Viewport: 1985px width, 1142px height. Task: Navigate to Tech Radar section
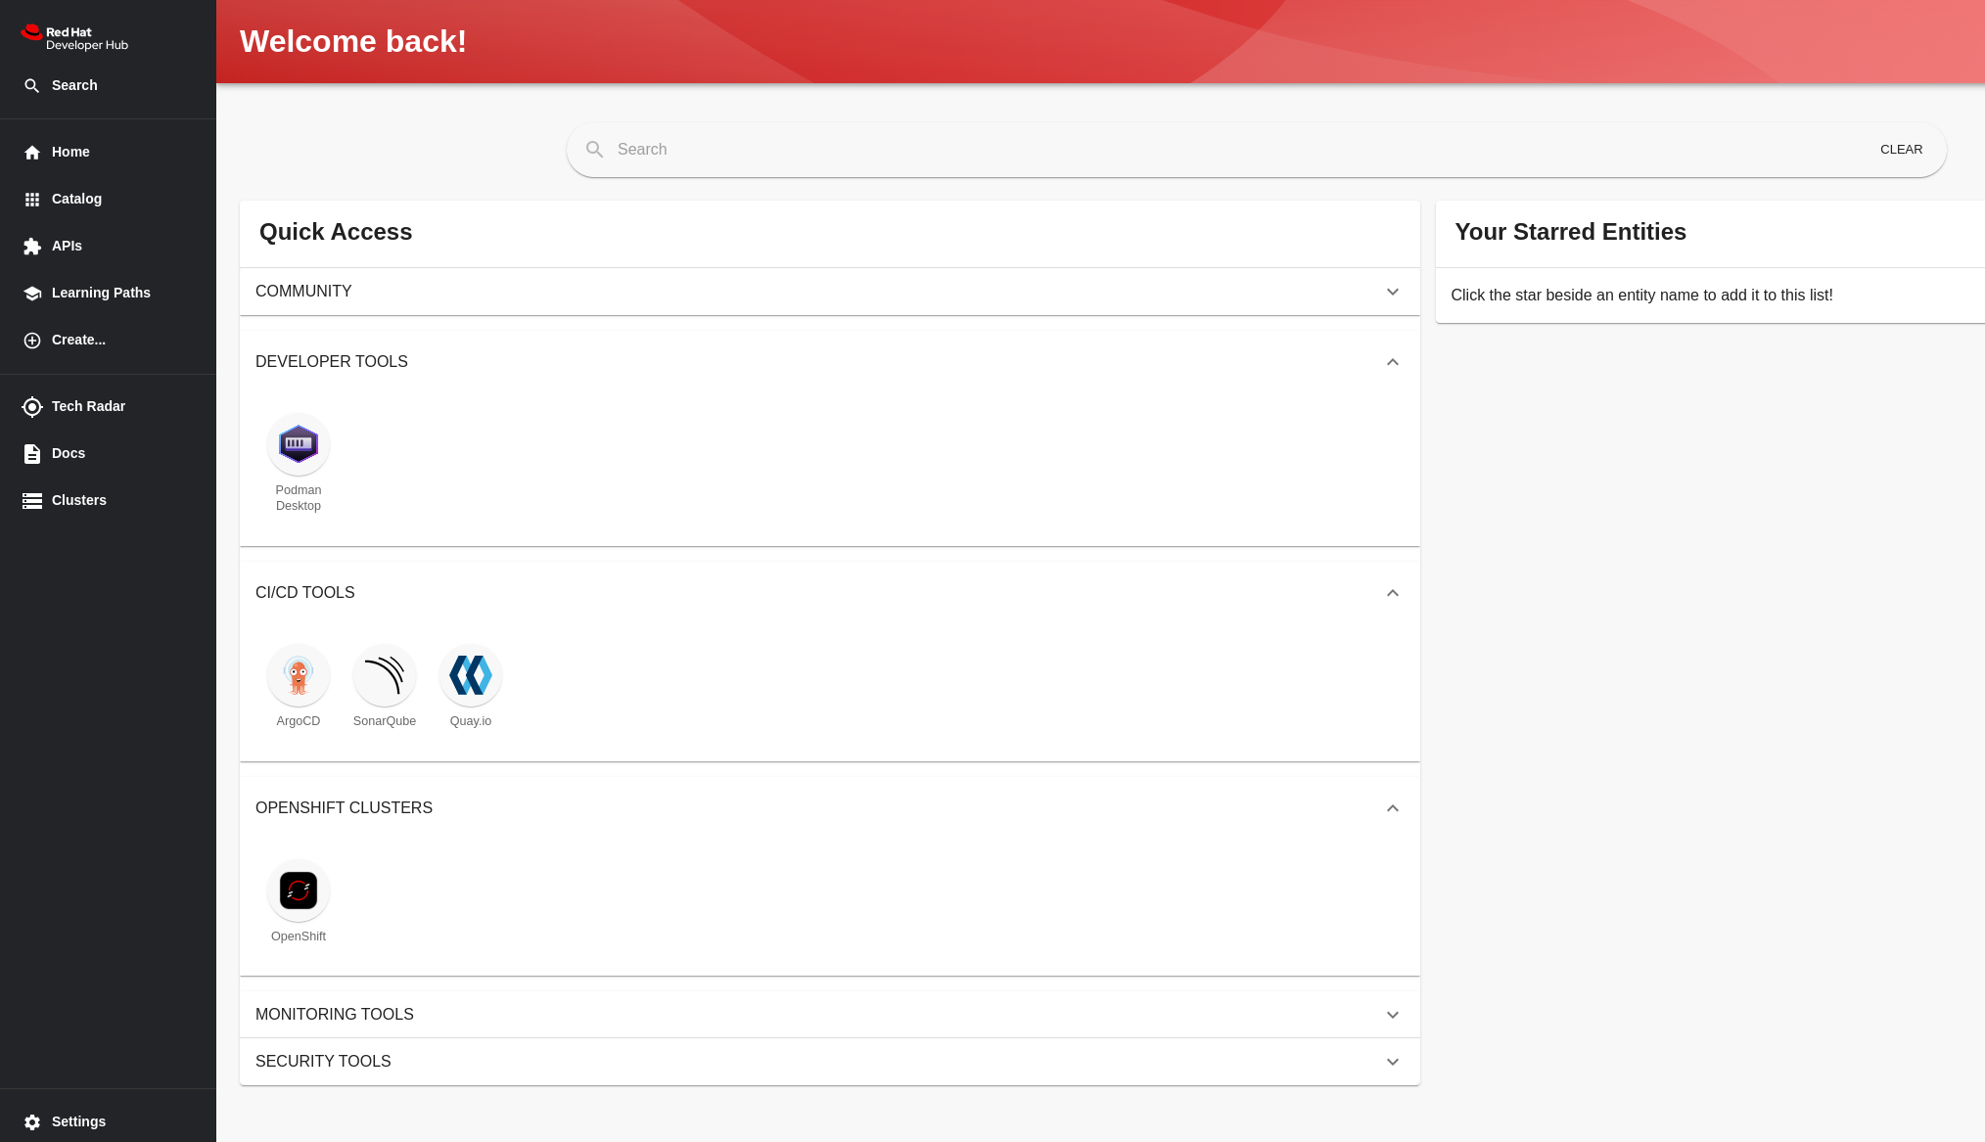[89, 406]
